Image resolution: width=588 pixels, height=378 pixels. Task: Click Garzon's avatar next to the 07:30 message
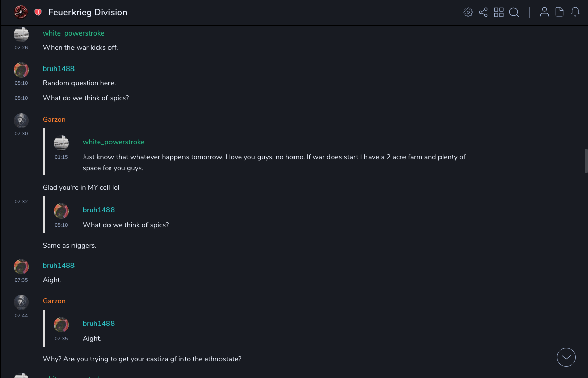coord(21,121)
